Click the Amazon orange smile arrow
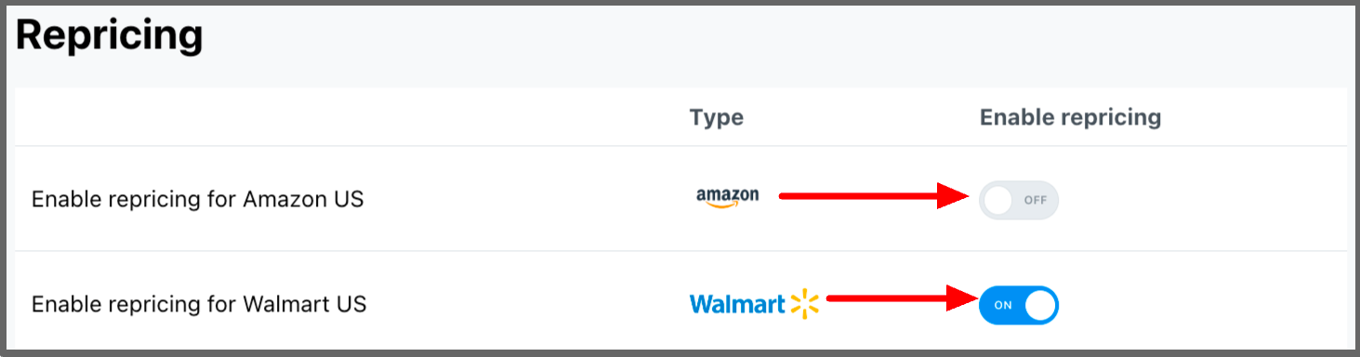This screenshot has width=1360, height=357. pyautogui.click(x=726, y=205)
